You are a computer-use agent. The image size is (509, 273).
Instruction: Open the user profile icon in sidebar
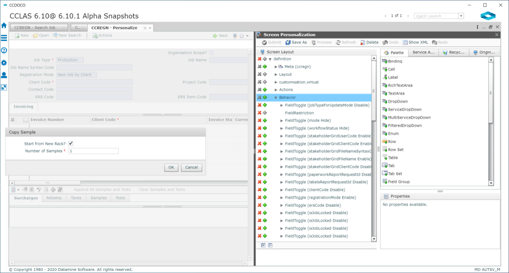[4, 75]
